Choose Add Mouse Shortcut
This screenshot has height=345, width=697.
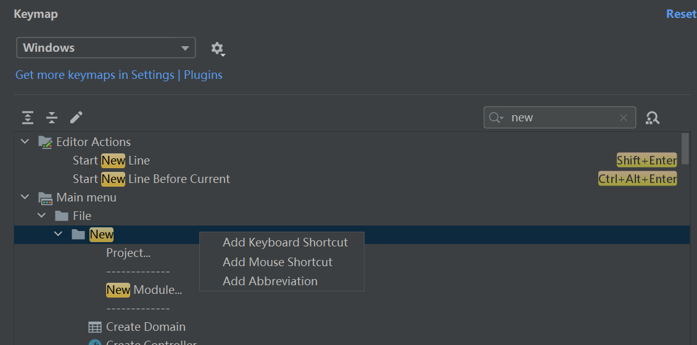277,262
